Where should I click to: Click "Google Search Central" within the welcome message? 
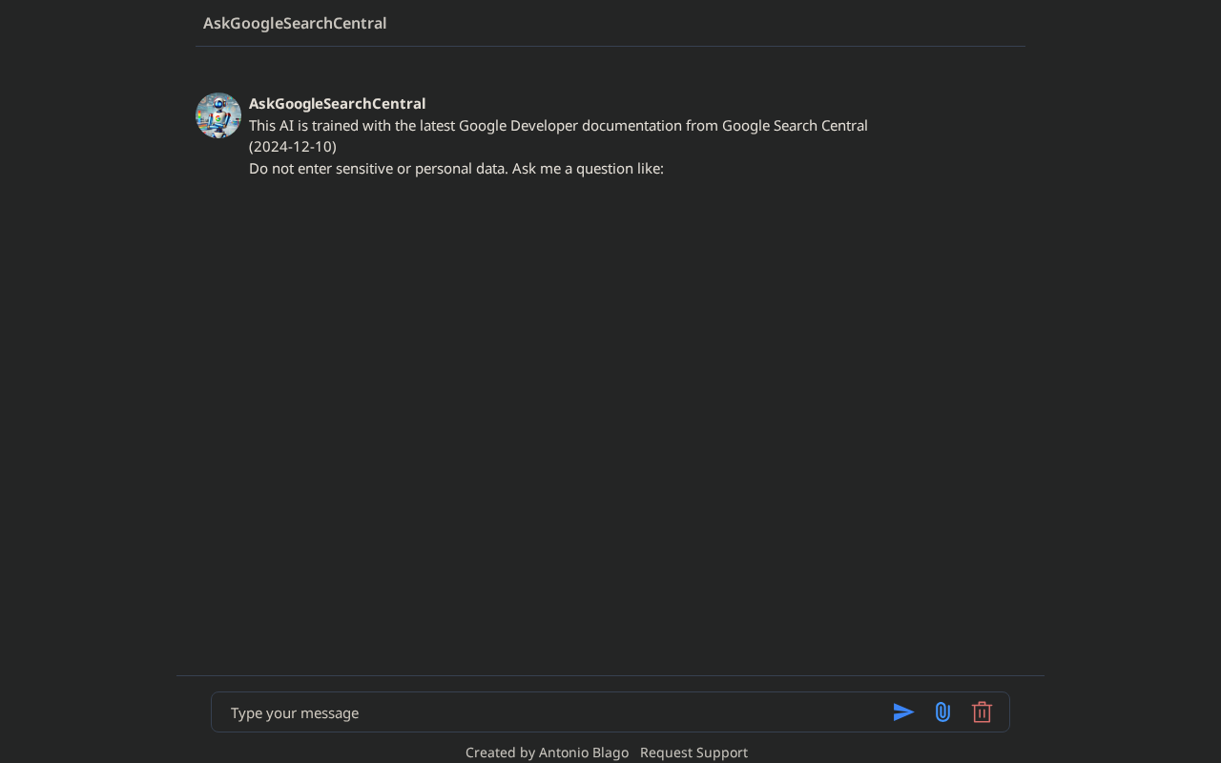click(795, 126)
